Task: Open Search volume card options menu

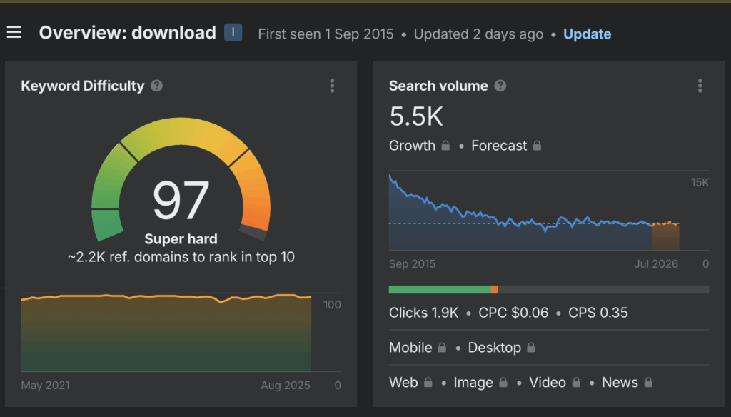Action: coord(700,86)
